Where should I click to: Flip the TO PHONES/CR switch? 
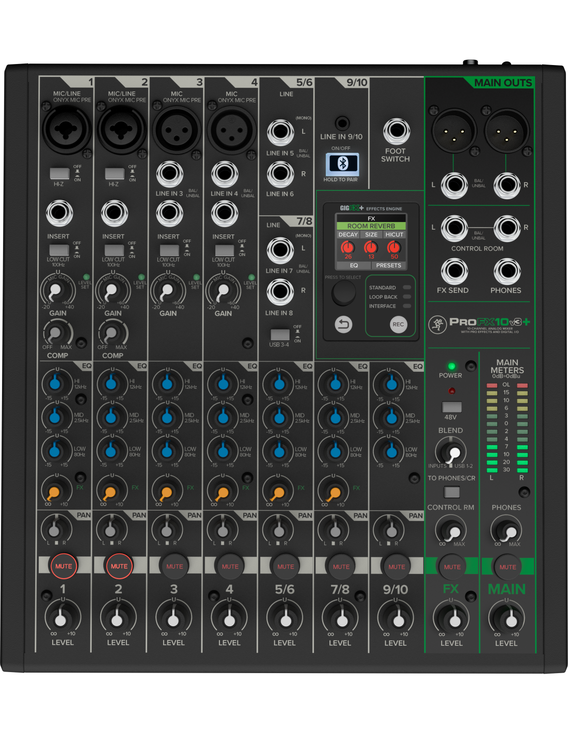[x=452, y=492]
